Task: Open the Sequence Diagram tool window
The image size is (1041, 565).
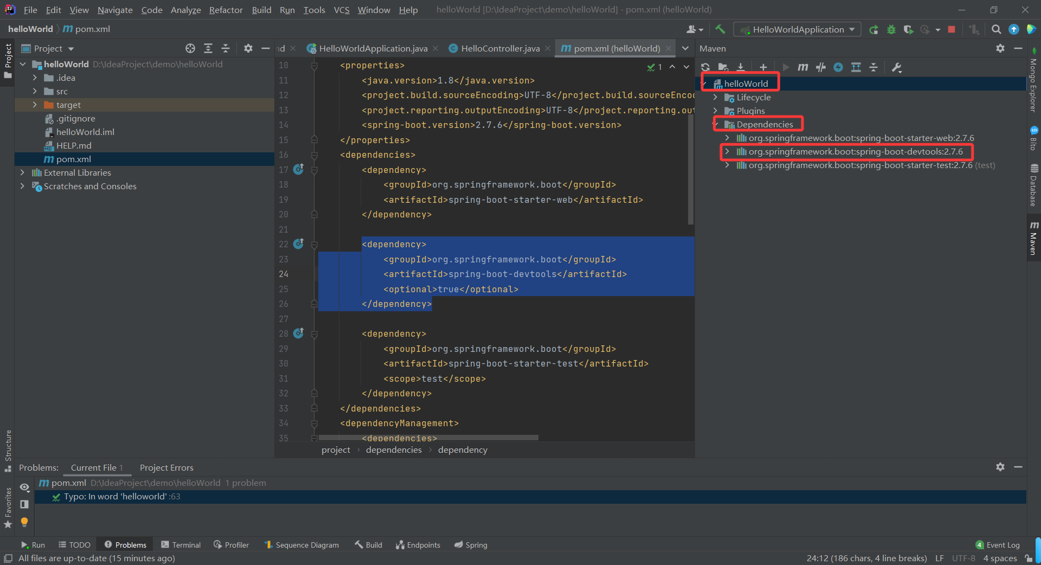Action: click(301, 545)
